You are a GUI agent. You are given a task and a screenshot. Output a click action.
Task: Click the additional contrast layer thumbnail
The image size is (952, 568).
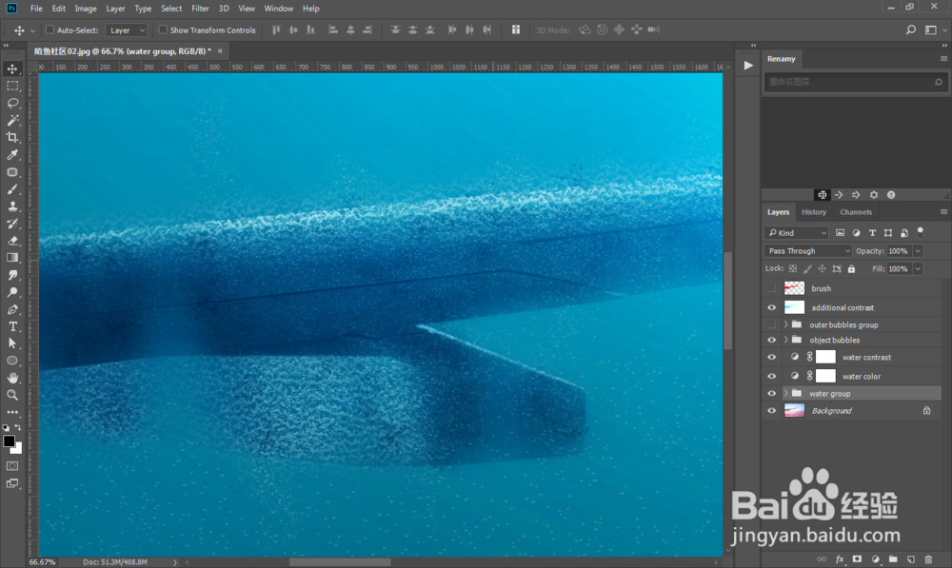[x=794, y=307]
